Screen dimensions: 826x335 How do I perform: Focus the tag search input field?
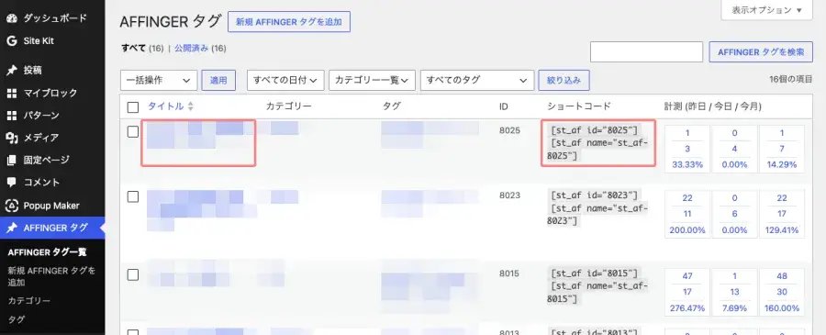[x=646, y=52]
